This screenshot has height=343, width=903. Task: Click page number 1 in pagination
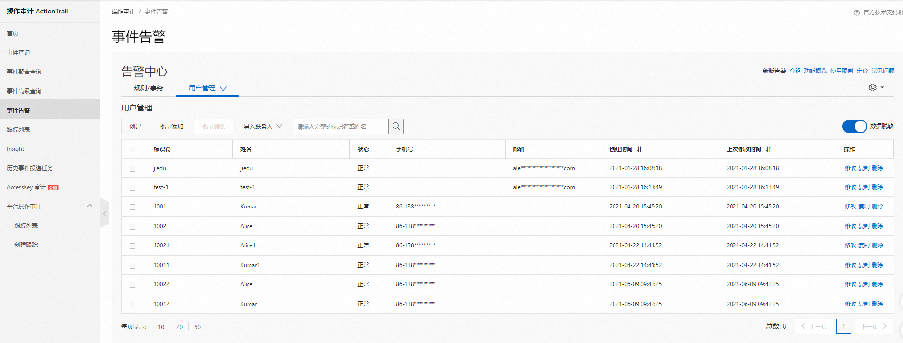tap(844, 326)
